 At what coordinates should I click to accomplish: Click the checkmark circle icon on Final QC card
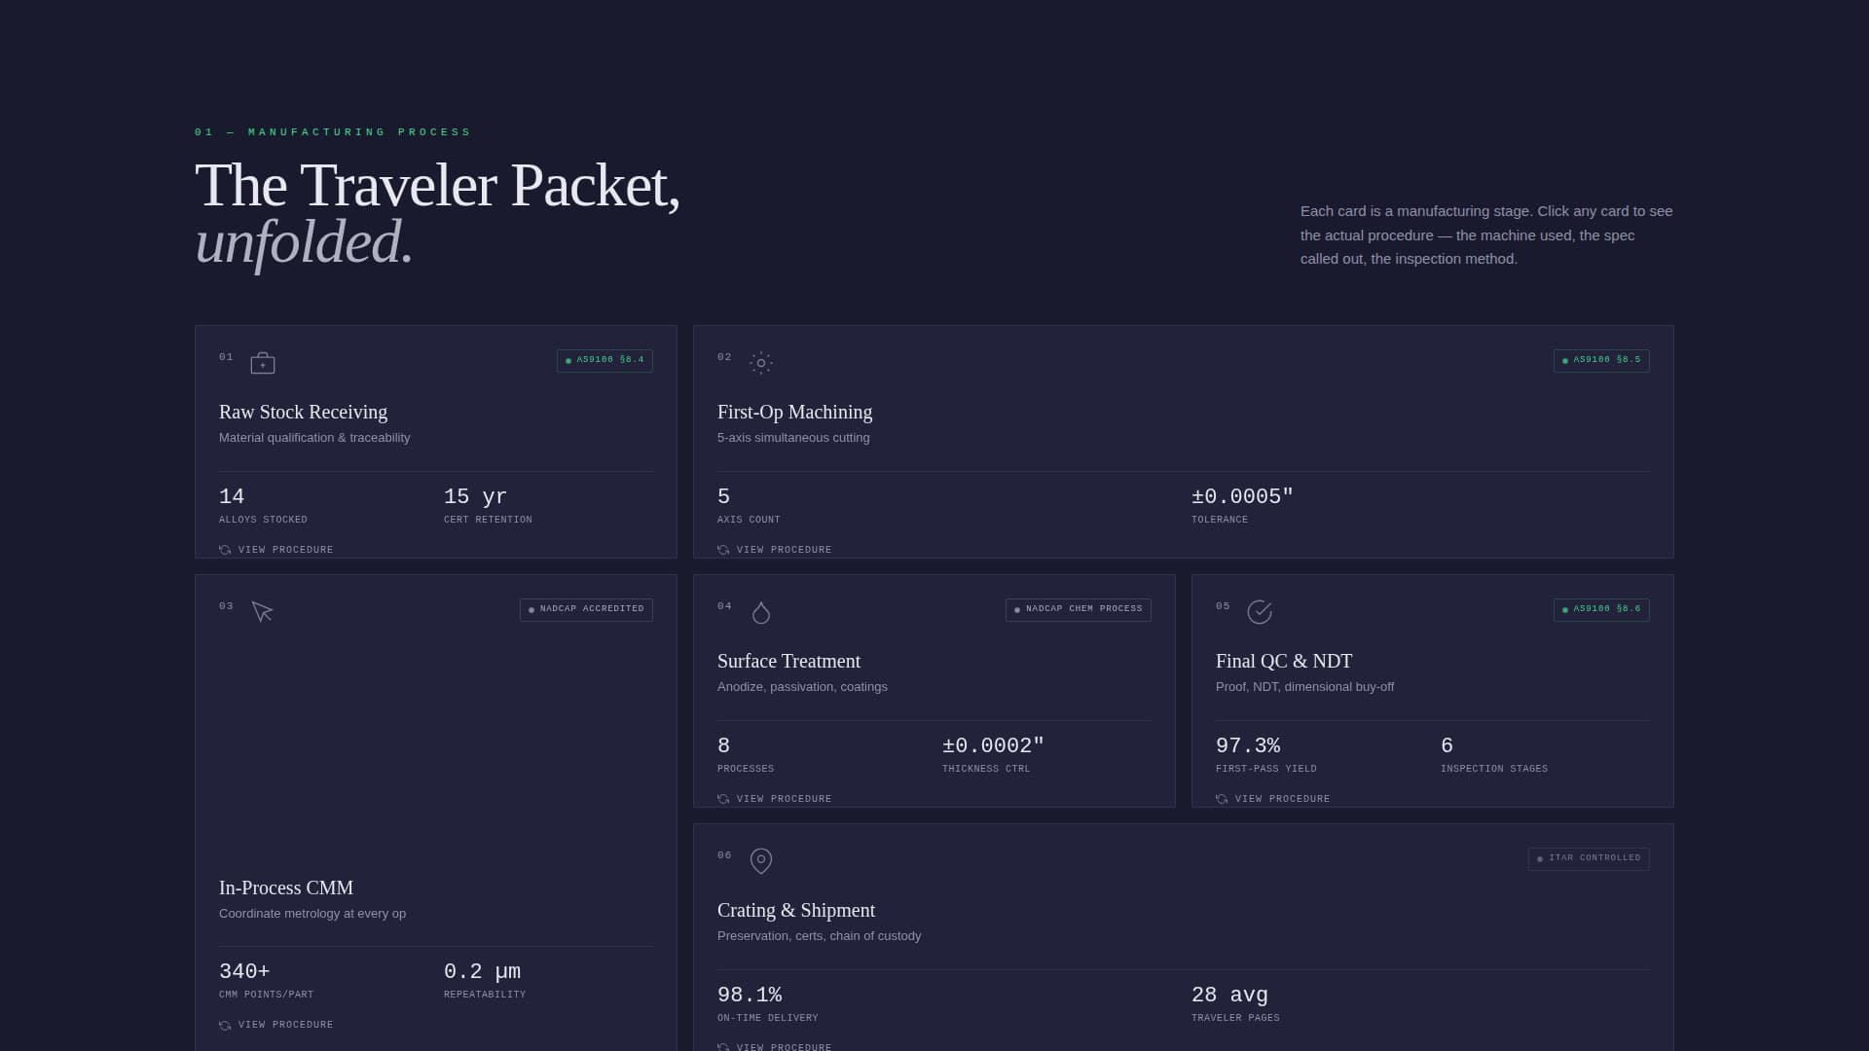click(1260, 611)
